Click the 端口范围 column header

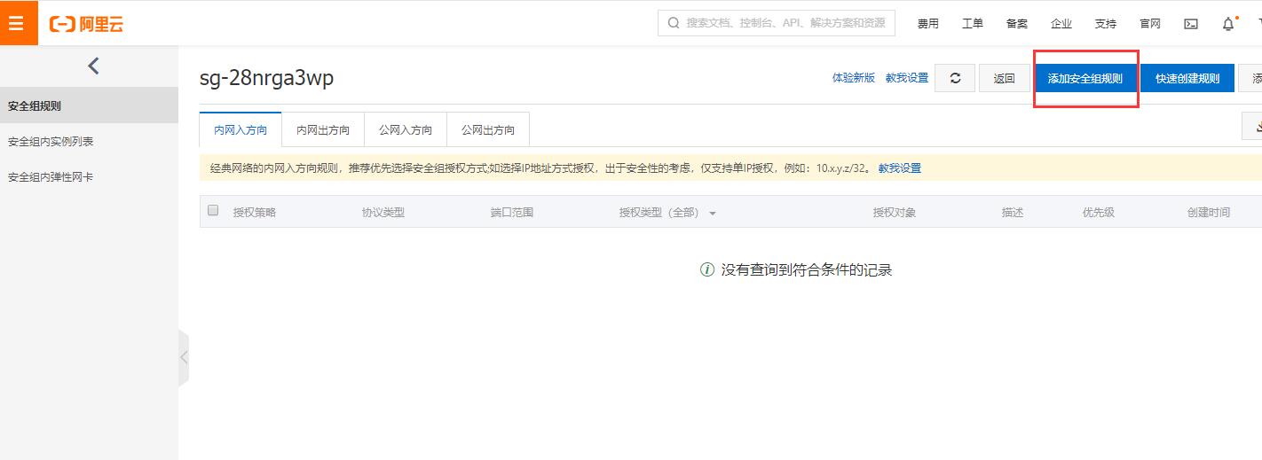(512, 213)
